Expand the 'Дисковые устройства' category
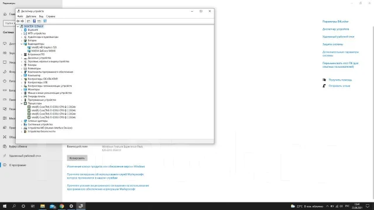Screen dimensions: 374x210 (22, 58)
